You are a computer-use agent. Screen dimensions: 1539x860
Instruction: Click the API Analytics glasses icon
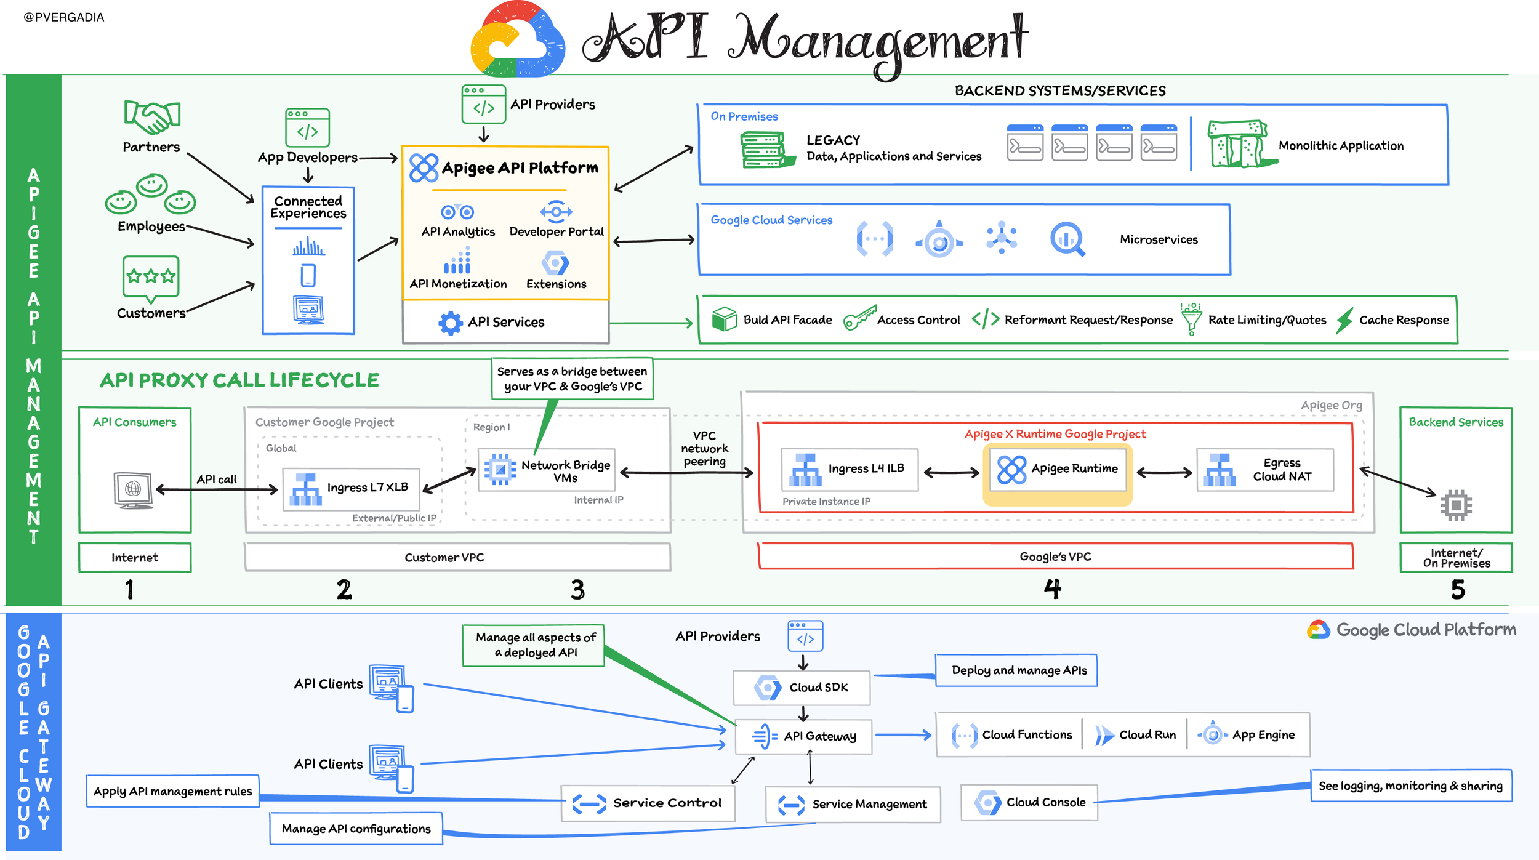tap(457, 212)
